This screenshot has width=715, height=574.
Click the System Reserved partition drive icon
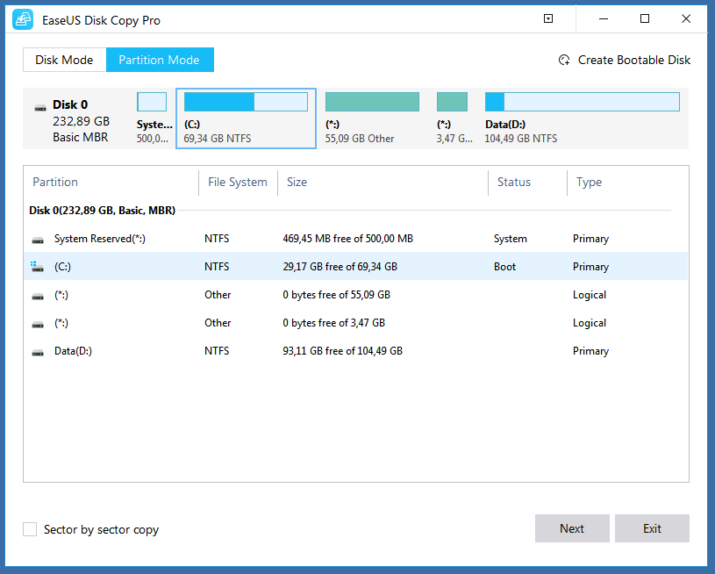click(38, 240)
